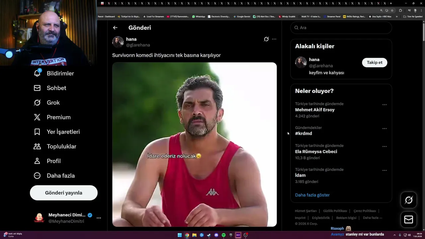Open hana avatar in Alakalı kişiler

click(301, 62)
